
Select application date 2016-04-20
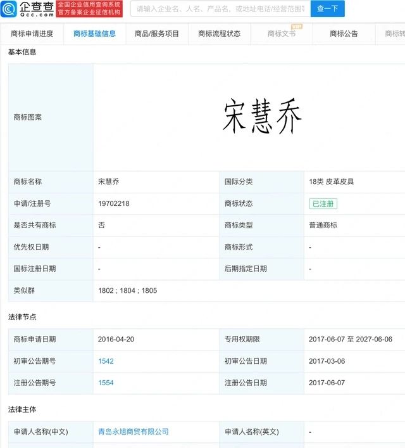coord(116,339)
